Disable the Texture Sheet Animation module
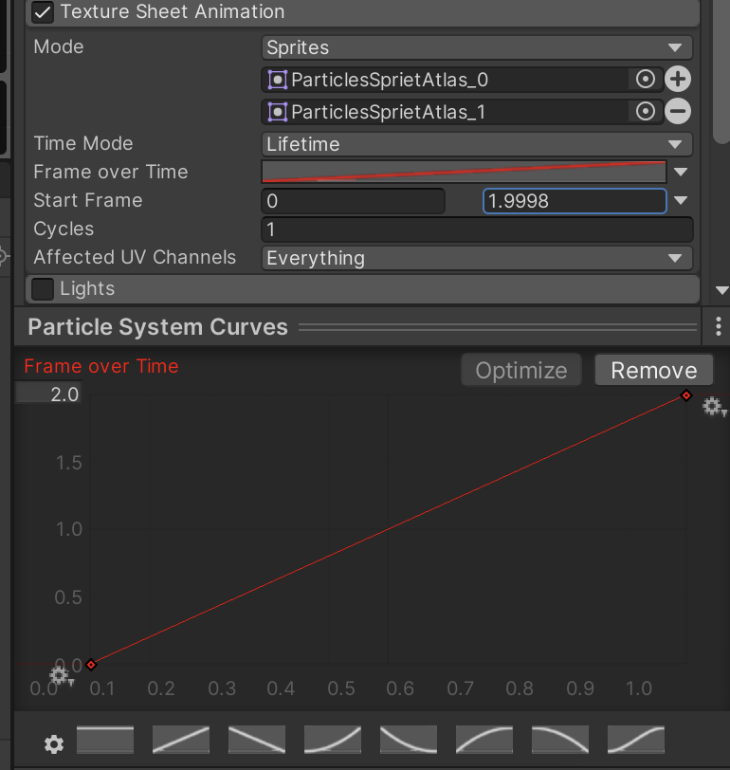Viewport: 730px width, 770px height. 43,13
